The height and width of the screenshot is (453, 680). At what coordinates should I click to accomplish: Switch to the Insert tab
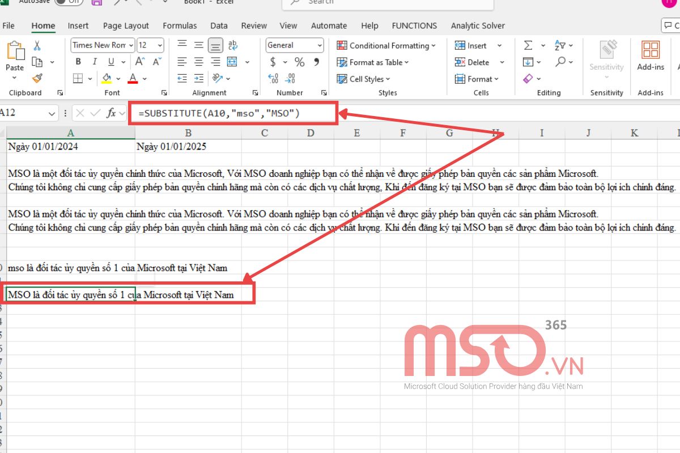click(x=78, y=25)
